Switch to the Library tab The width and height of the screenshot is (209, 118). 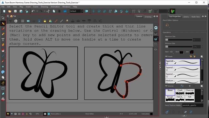pos(186,17)
